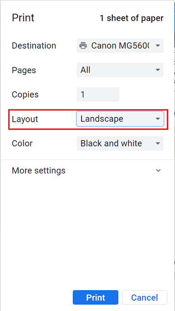Click the blue Print button

click(95, 297)
